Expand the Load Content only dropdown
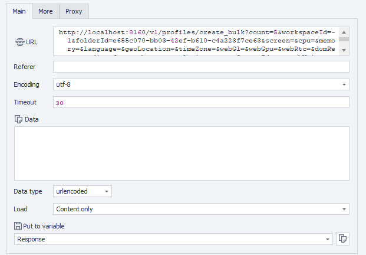366x255 pixels. 344,209
